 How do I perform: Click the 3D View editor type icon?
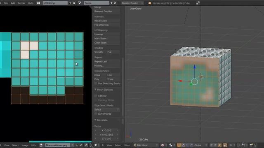pos(96,145)
